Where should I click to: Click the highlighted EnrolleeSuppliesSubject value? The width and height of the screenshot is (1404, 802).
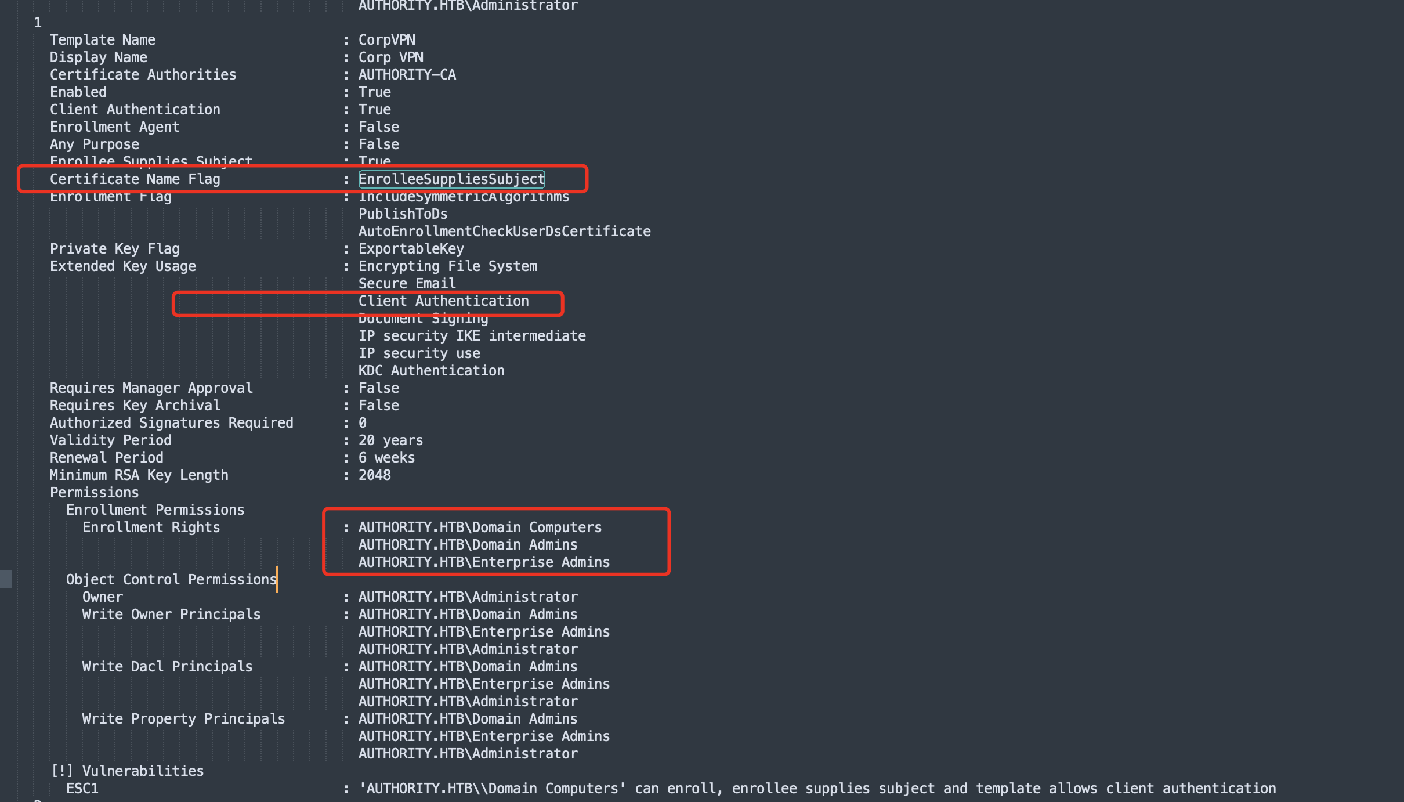[451, 179]
